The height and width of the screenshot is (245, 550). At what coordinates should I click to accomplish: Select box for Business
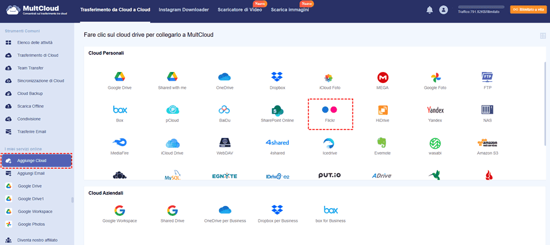click(x=331, y=210)
